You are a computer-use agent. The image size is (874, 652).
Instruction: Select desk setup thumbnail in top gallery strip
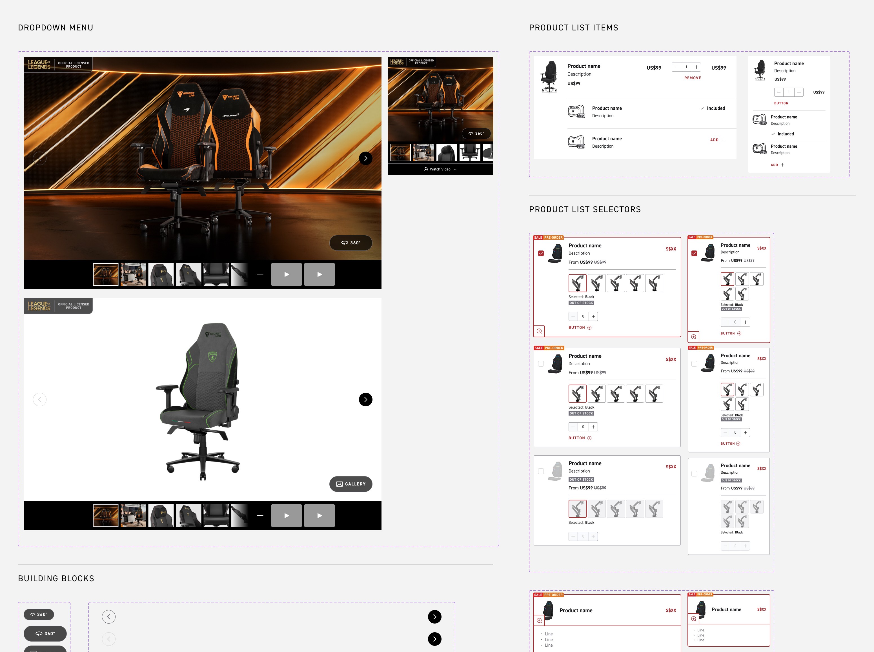pyautogui.click(x=133, y=274)
